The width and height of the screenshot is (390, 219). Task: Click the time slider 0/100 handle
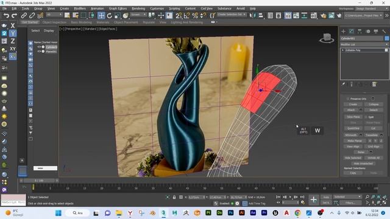pos(39,181)
